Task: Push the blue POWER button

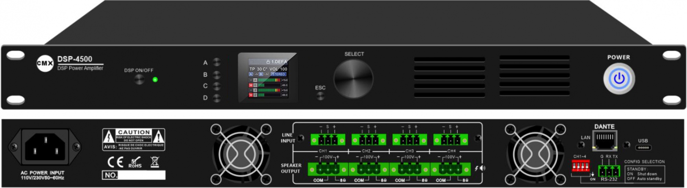Action: (x=619, y=79)
